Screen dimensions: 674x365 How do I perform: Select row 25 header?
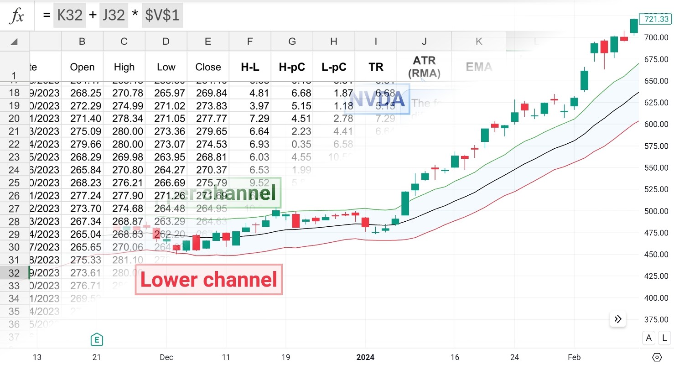[x=15, y=183]
